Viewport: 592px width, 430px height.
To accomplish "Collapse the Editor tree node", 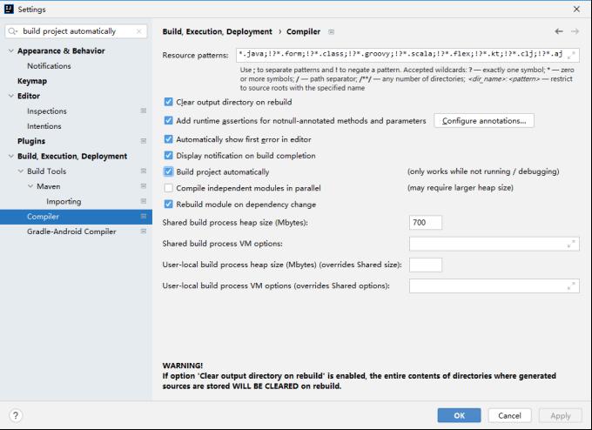I will click(x=11, y=96).
